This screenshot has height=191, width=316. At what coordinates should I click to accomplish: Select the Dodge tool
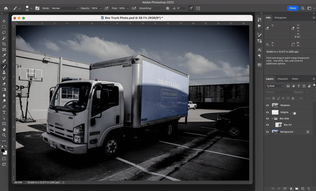(x=4, y=101)
